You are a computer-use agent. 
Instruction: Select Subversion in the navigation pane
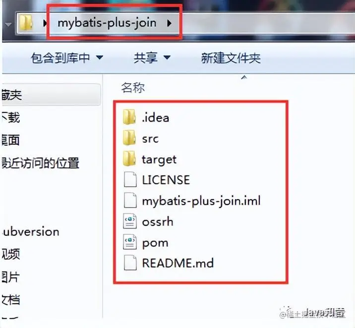(31, 232)
